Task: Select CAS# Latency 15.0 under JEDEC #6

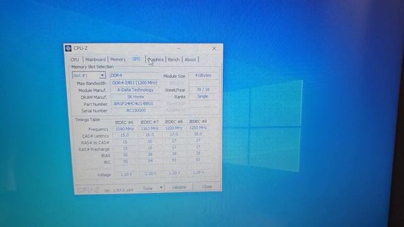Action: tap(124, 135)
